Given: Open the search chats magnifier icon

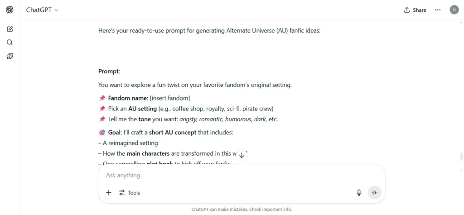Looking at the screenshot, I should (10, 43).
